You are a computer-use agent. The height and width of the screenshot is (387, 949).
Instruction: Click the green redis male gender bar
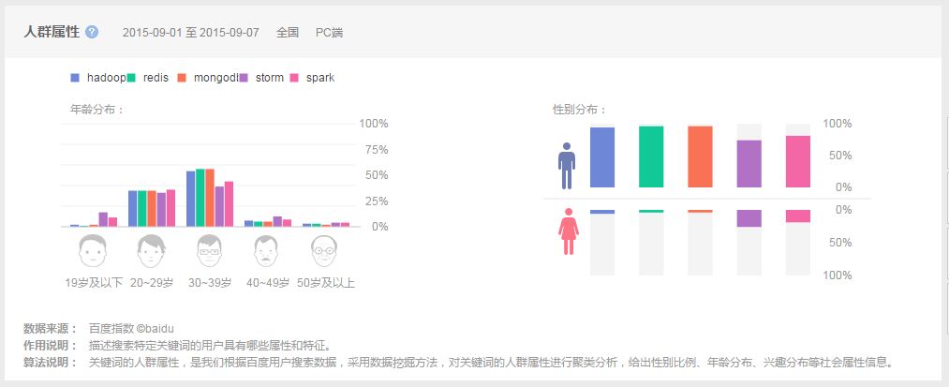[x=651, y=156]
